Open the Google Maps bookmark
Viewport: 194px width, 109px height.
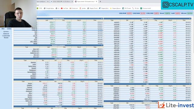(x=49, y=8)
